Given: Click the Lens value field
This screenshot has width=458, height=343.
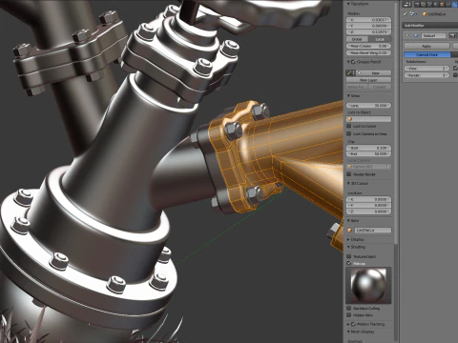Looking at the screenshot, I should (368, 105).
